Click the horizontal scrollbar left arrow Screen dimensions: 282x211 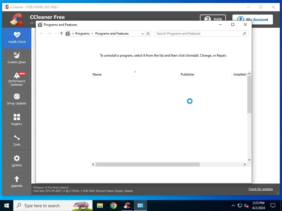93,164
